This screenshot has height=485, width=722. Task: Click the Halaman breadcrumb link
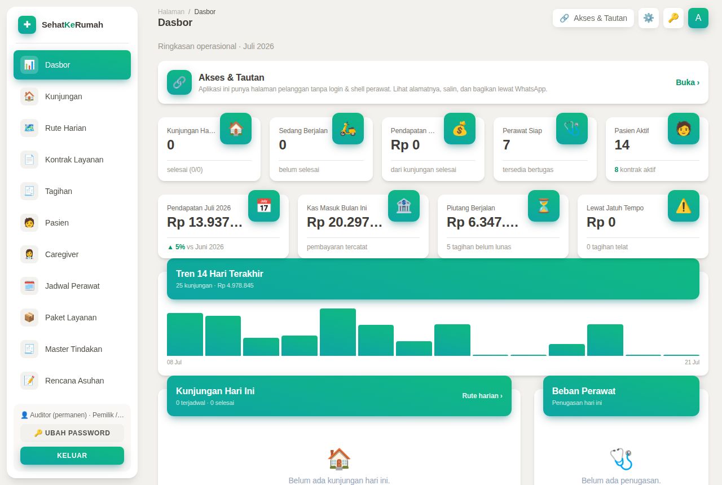point(171,12)
